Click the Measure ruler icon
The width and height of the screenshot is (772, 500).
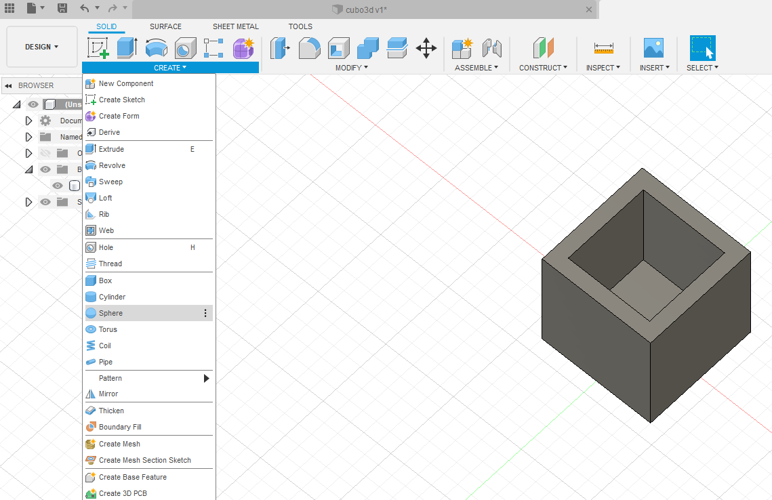click(603, 48)
